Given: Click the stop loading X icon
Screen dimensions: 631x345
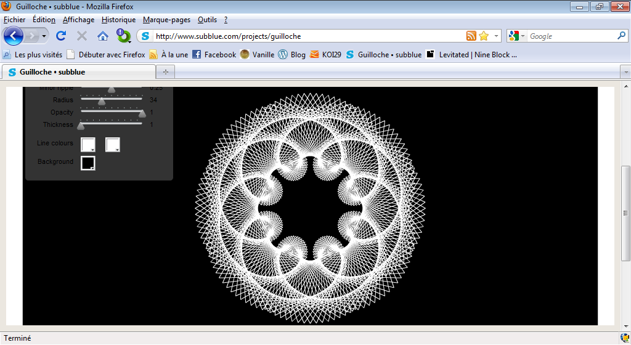Looking at the screenshot, I should point(81,36).
